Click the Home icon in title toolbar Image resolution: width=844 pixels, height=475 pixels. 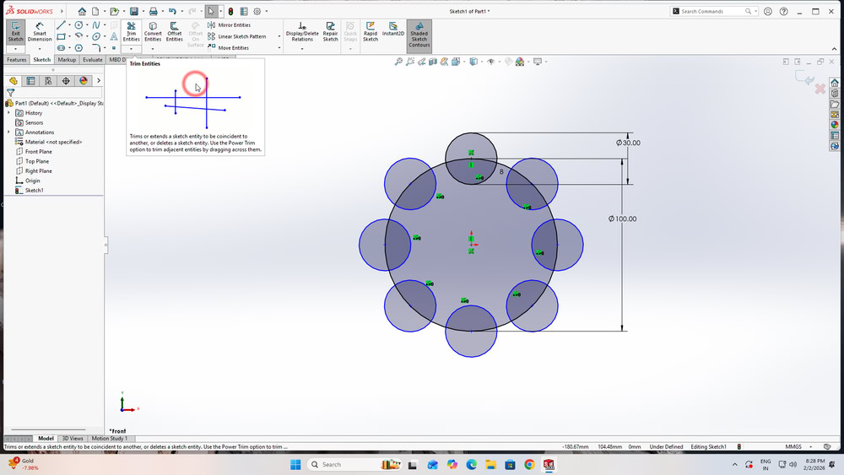click(x=82, y=11)
